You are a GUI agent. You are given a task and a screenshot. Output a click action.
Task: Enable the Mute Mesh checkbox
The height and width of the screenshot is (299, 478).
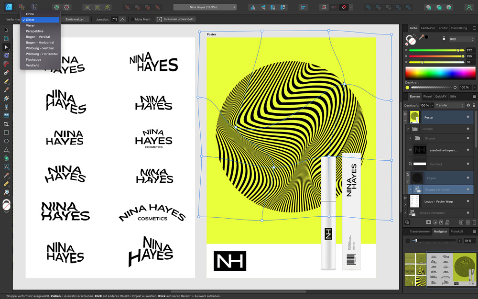click(132, 19)
